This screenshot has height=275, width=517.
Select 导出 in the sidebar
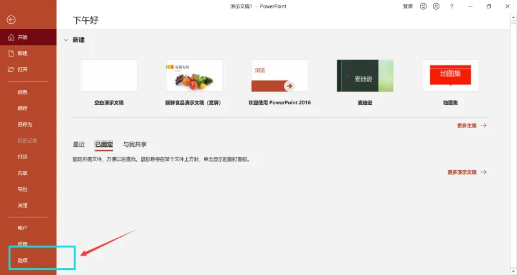click(x=23, y=189)
